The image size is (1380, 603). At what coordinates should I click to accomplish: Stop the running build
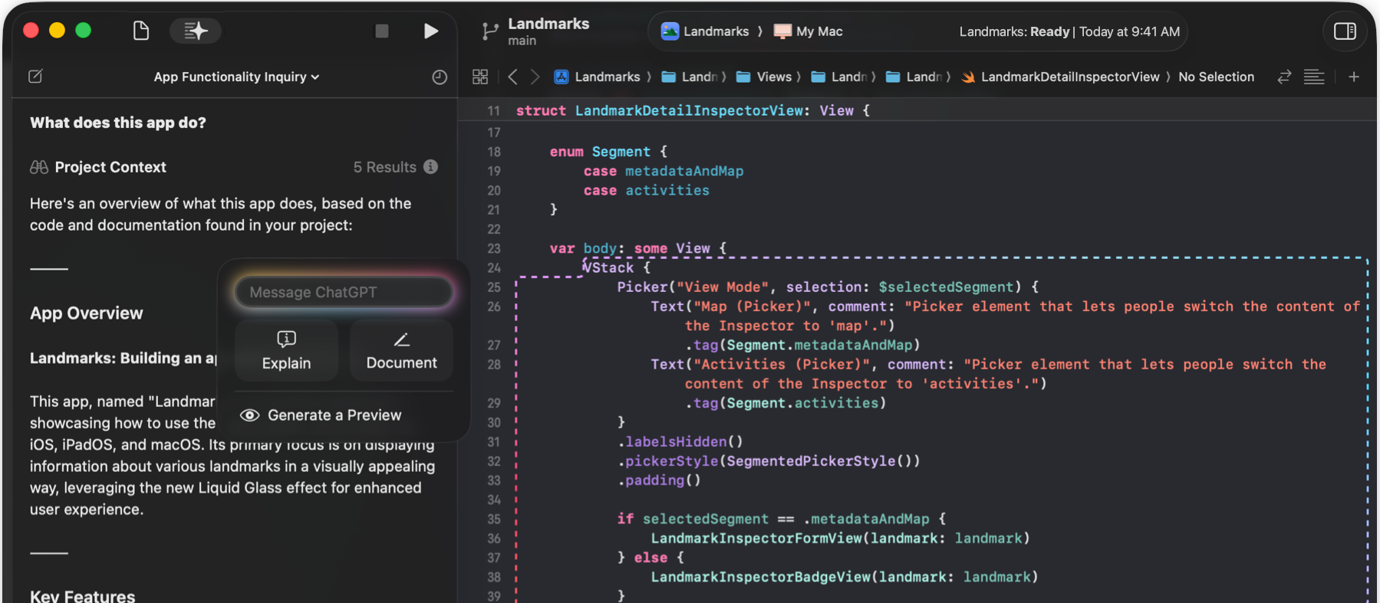[381, 31]
